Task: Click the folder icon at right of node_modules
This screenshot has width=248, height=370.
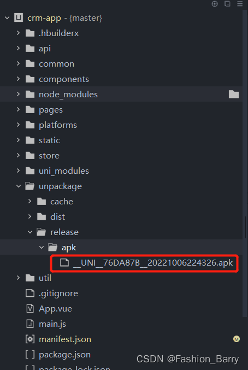Action: point(234,94)
